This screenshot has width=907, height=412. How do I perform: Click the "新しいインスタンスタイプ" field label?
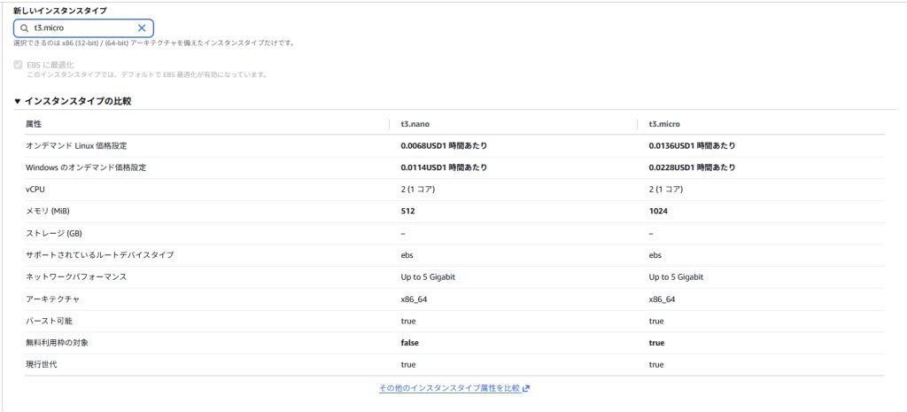pos(59,10)
